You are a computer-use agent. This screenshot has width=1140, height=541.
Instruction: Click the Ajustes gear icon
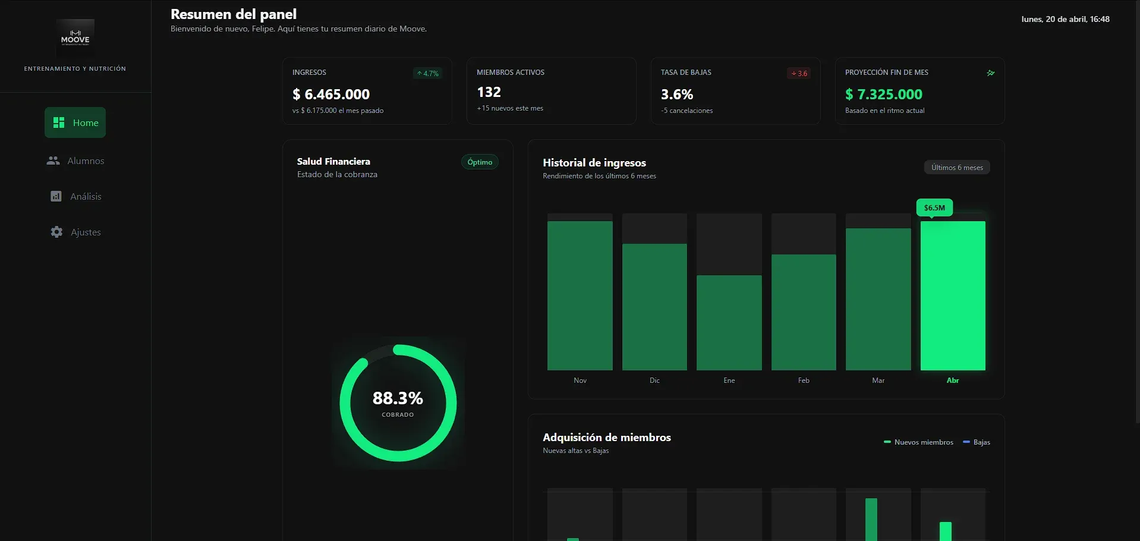(x=56, y=232)
